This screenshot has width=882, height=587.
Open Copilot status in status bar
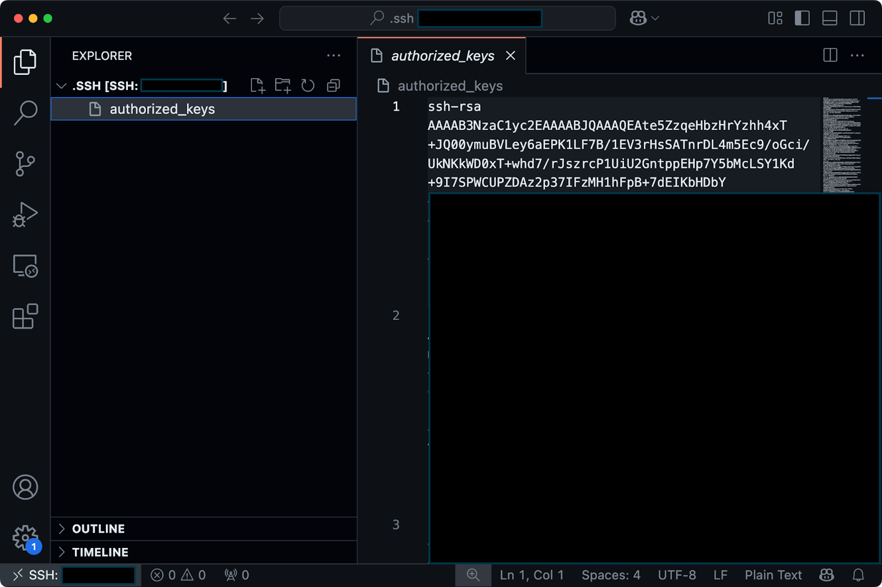click(x=826, y=575)
